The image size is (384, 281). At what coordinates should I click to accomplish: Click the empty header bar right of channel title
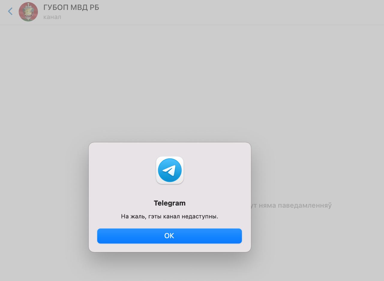coord(240,12)
